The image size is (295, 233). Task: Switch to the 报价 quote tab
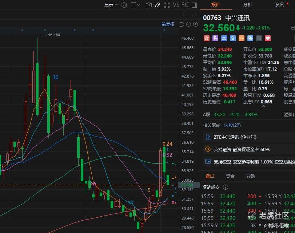(x=216, y=5)
